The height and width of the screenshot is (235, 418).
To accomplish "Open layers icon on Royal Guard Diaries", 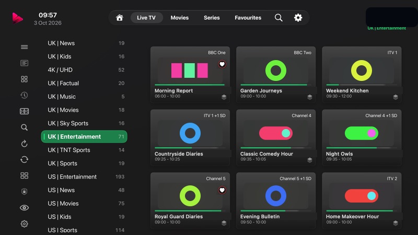I will coord(224,223).
